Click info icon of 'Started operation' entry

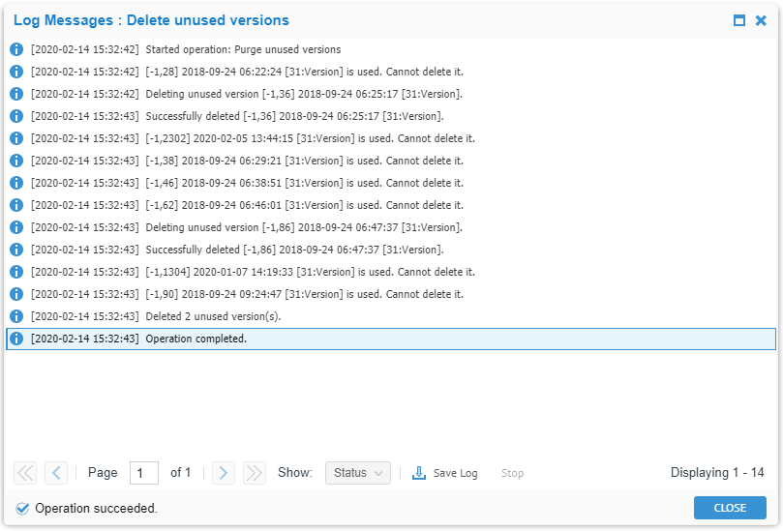tap(16, 49)
